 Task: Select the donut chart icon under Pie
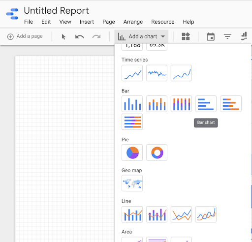click(x=157, y=152)
